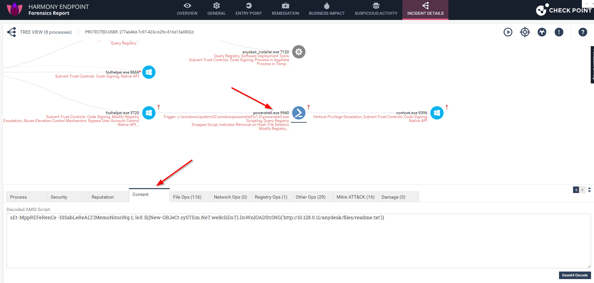Click 'Modify Registry...' text under powershell.exe
The height and width of the screenshot is (283, 594).
[274, 129]
